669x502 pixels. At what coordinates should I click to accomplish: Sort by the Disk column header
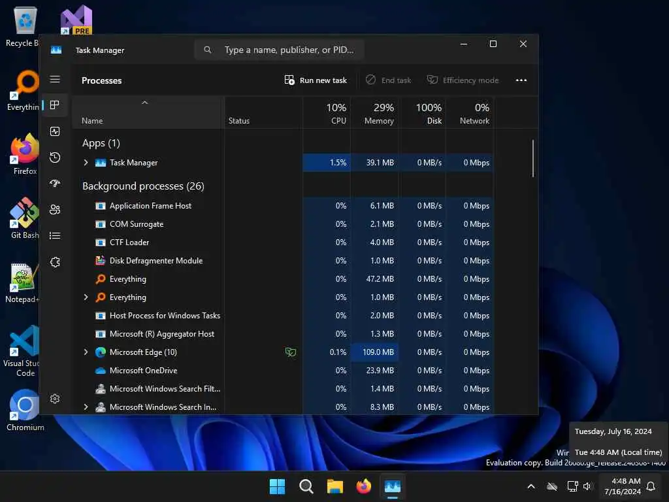coord(423,114)
